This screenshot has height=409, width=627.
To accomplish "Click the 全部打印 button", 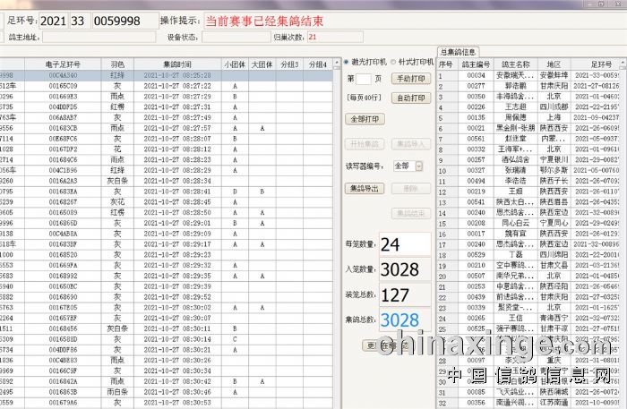I will (x=365, y=118).
